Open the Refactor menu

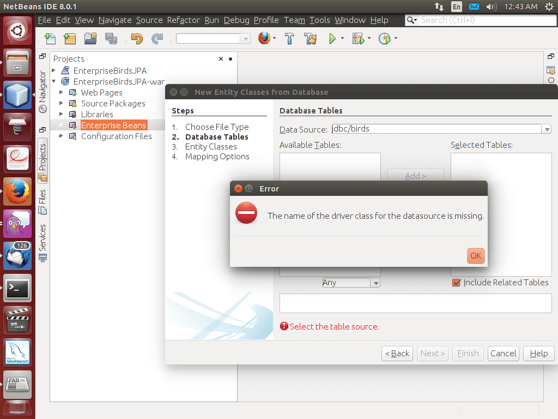click(183, 20)
